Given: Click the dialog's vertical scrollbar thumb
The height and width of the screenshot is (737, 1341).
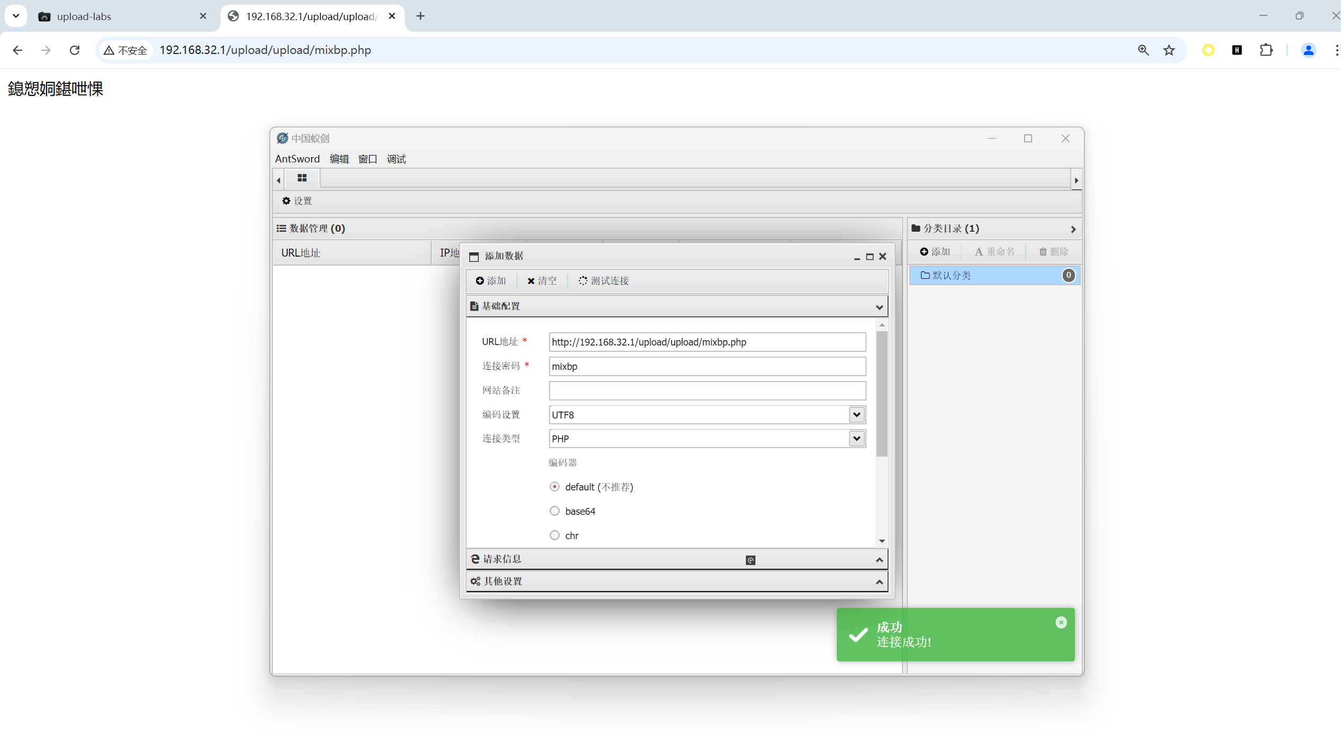Looking at the screenshot, I should (881, 394).
